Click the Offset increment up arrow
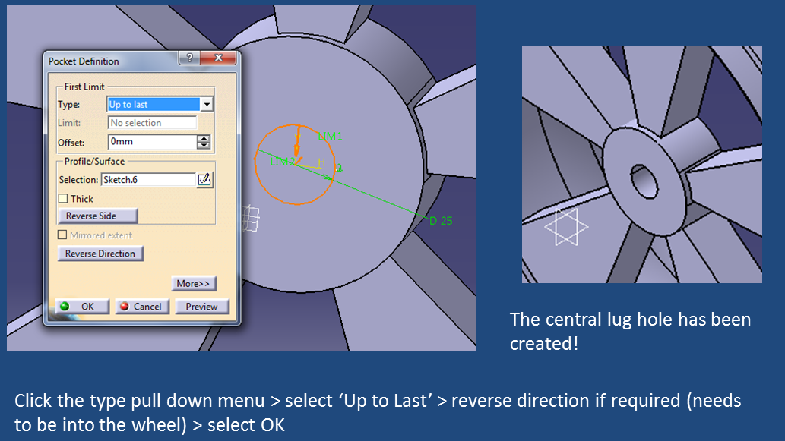This screenshot has height=441, width=785. point(205,138)
